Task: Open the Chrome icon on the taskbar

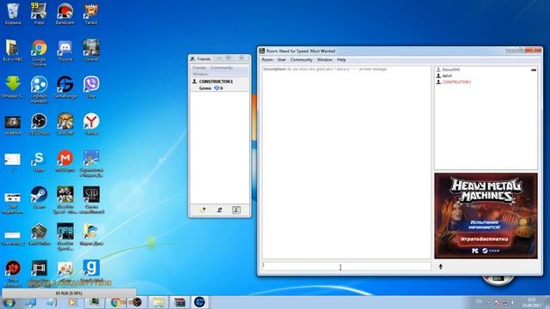Action: tap(114, 302)
